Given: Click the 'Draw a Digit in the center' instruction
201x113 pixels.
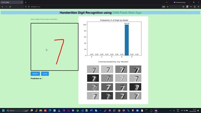Looking at the screenshot, I should pos(44,19).
